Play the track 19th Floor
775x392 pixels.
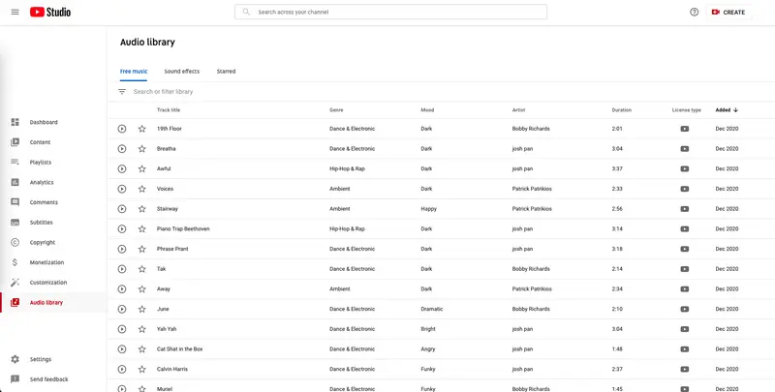pyautogui.click(x=122, y=129)
